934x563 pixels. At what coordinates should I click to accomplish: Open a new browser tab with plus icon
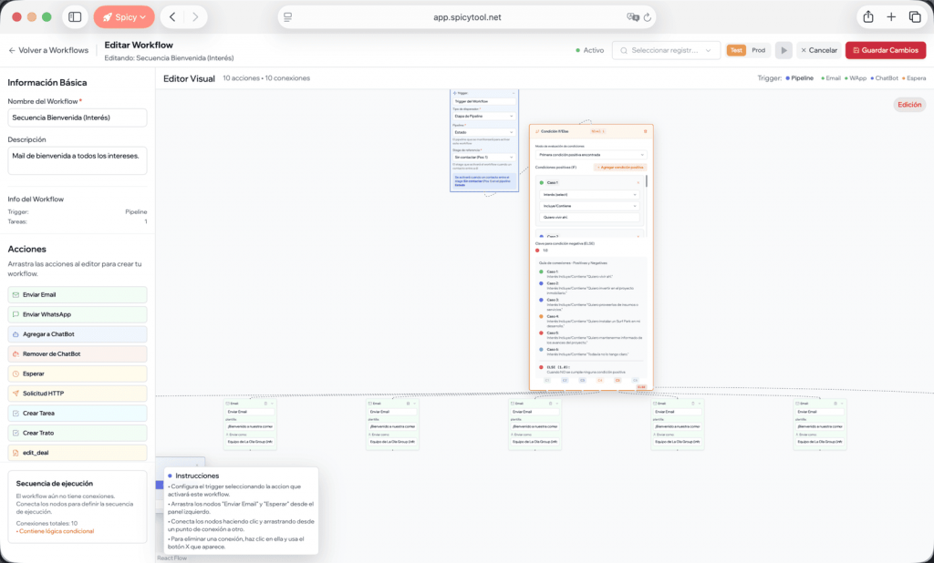coord(891,16)
